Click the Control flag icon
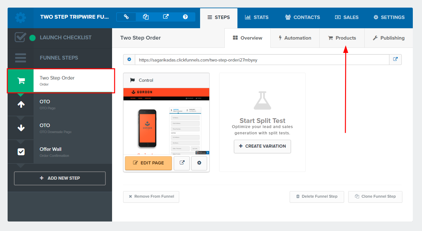 132,80
